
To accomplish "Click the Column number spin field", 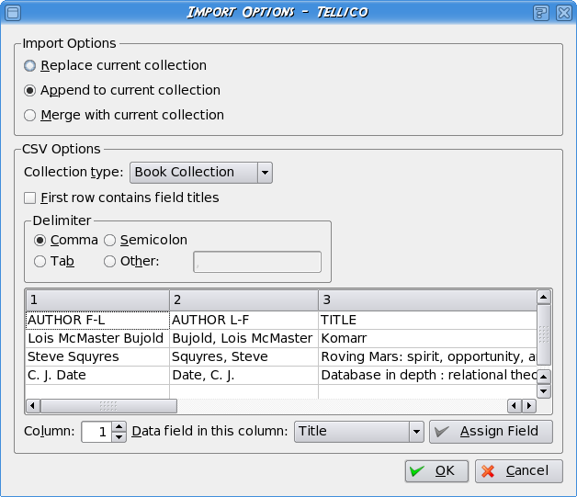I will (96, 432).
